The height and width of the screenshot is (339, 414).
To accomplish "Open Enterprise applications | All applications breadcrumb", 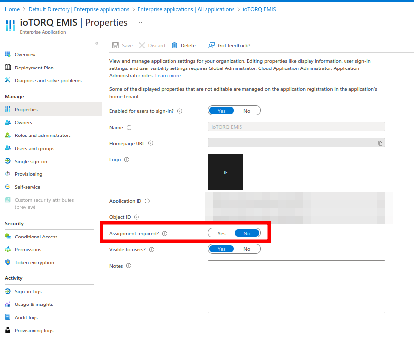I will click(x=186, y=9).
